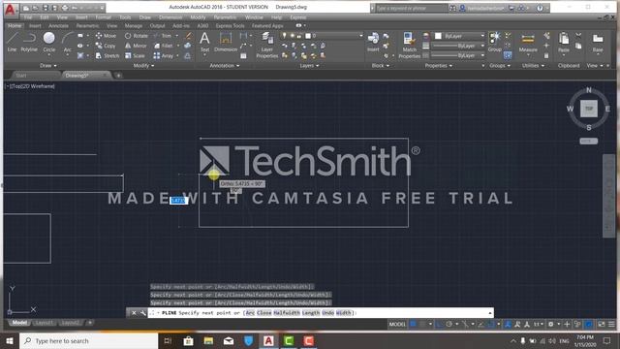The height and width of the screenshot is (349, 620).
Task: Click the Group tool
Action: 494,42
